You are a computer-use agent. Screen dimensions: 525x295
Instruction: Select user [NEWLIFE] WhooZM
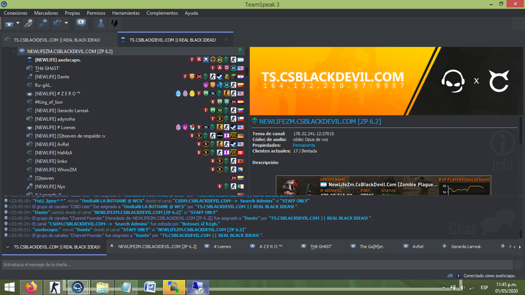[x=56, y=170]
